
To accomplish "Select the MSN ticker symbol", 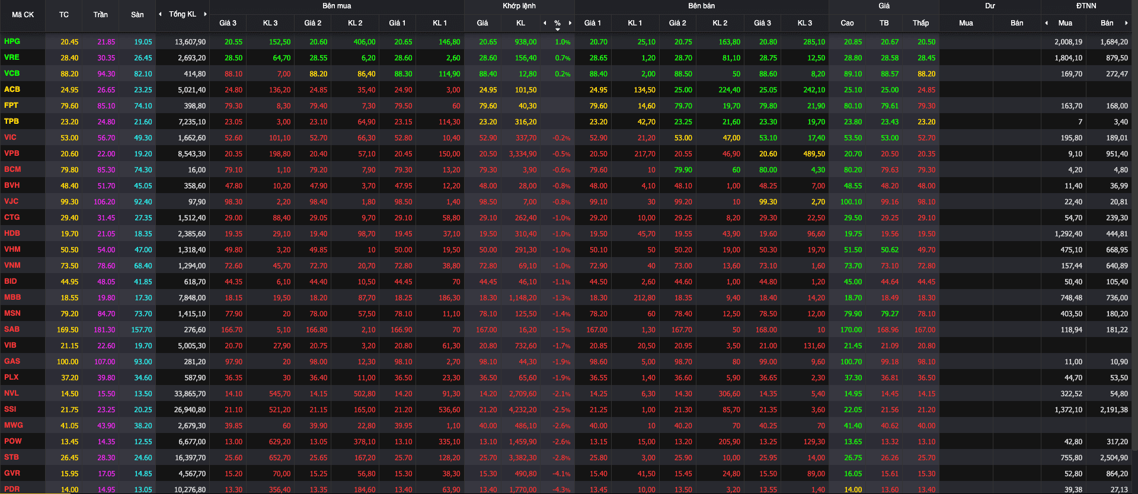I will point(12,313).
